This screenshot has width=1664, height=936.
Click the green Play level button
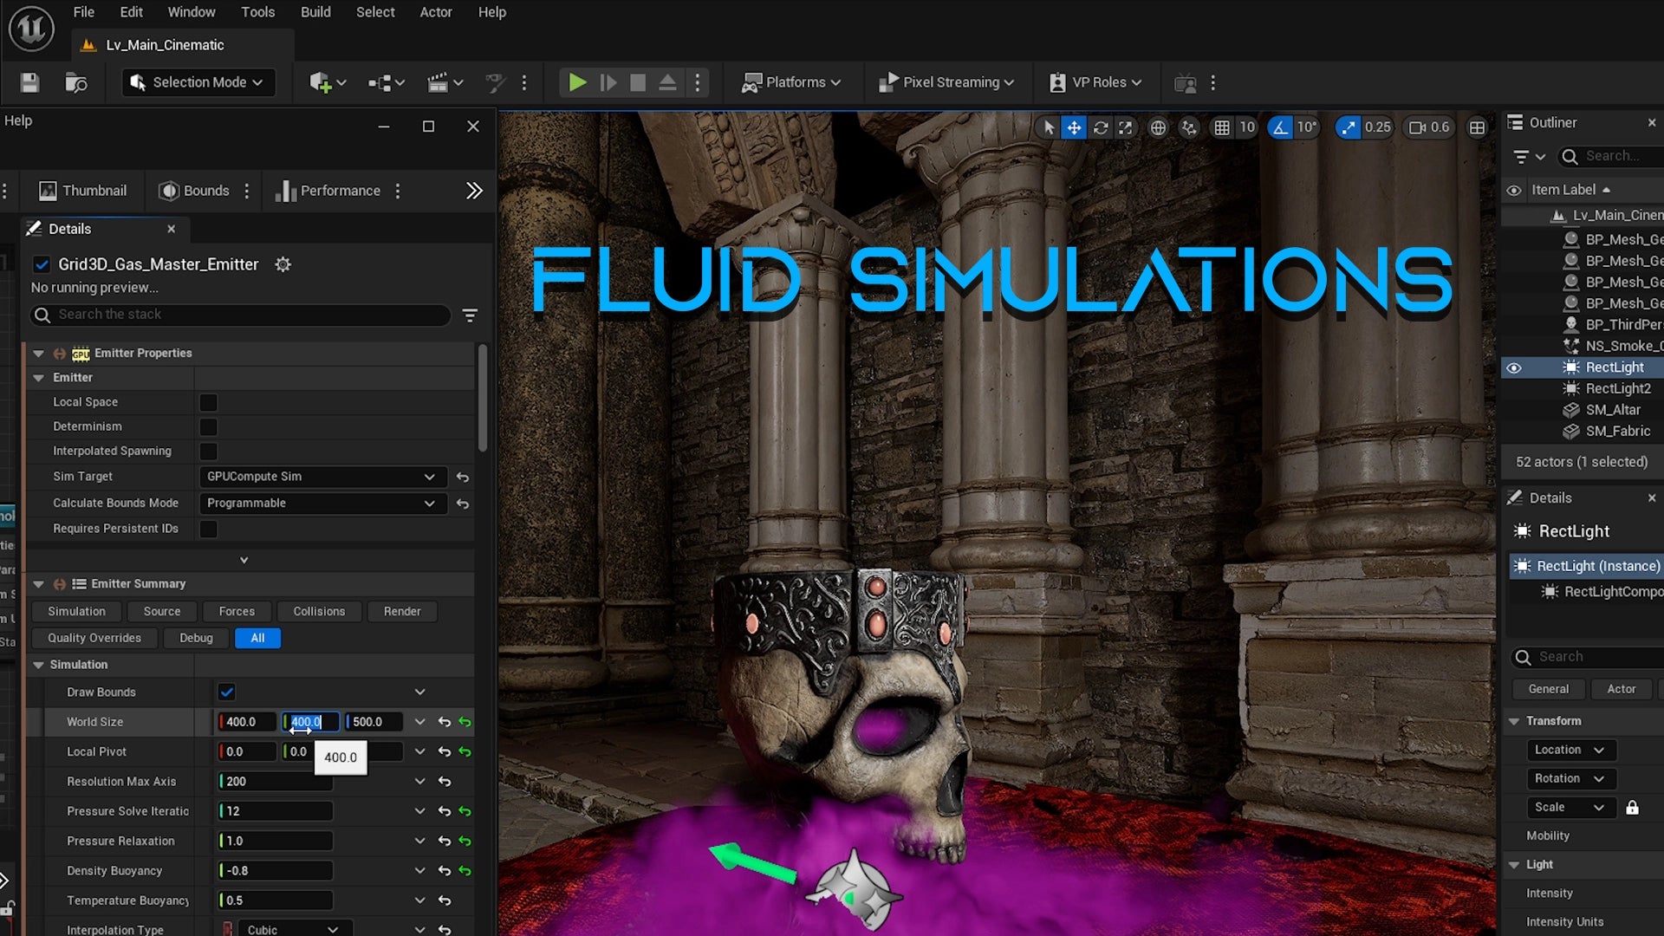click(577, 82)
